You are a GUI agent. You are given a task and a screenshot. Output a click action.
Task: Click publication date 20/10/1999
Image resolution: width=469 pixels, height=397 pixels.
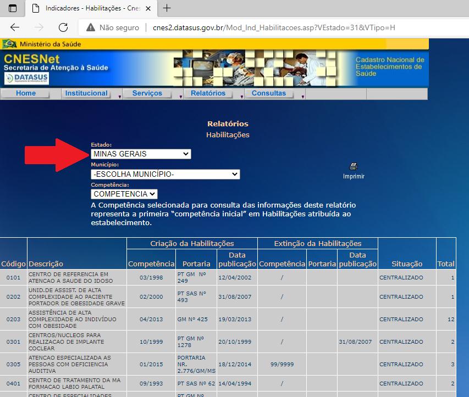point(235,342)
